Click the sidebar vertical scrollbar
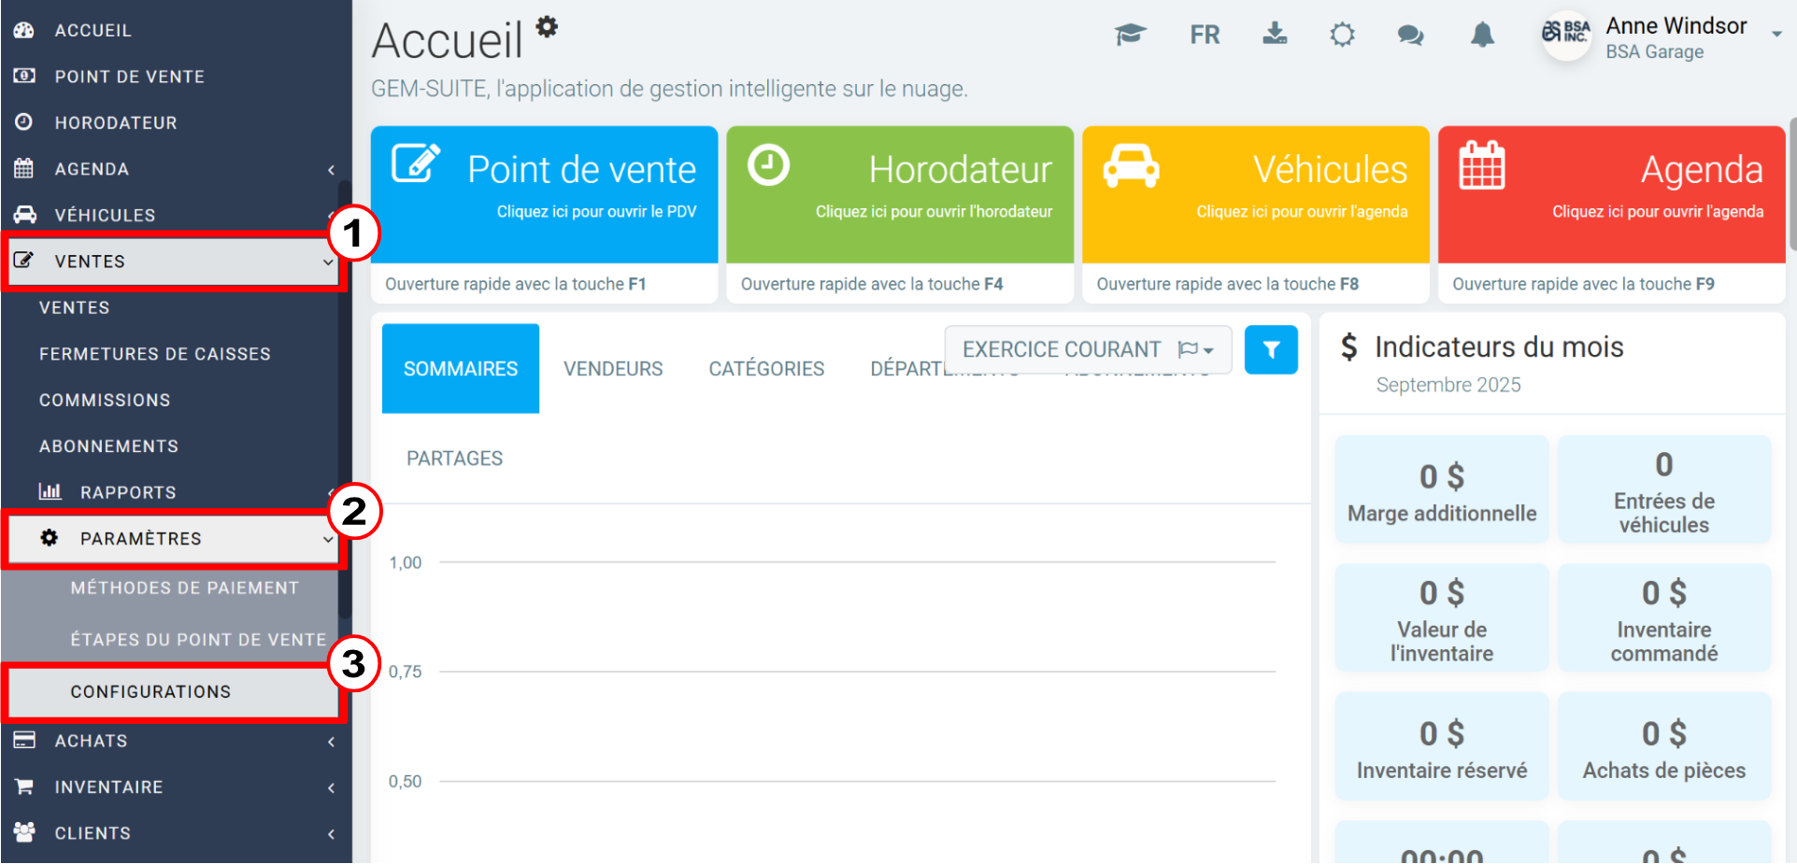Screen dimensions: 1797x864 (x=345, y=402)
